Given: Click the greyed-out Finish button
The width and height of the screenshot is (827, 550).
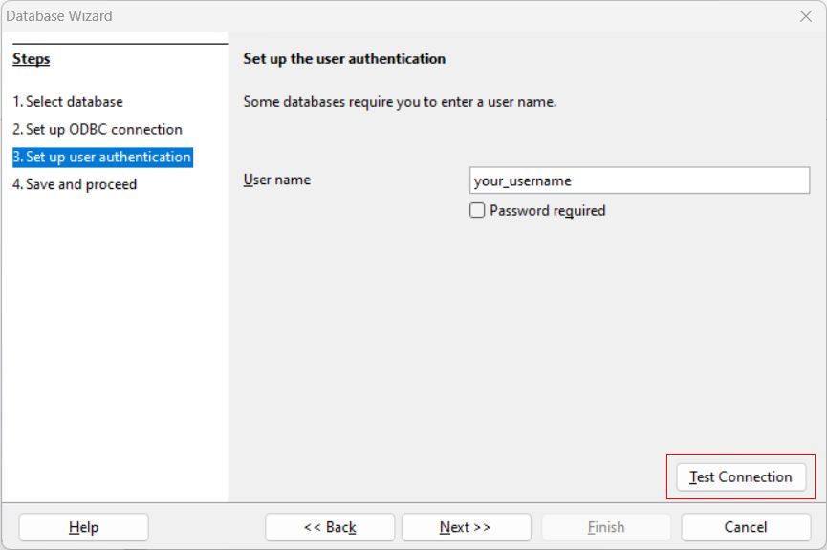Looking at the screenshot, I should 606,527.
